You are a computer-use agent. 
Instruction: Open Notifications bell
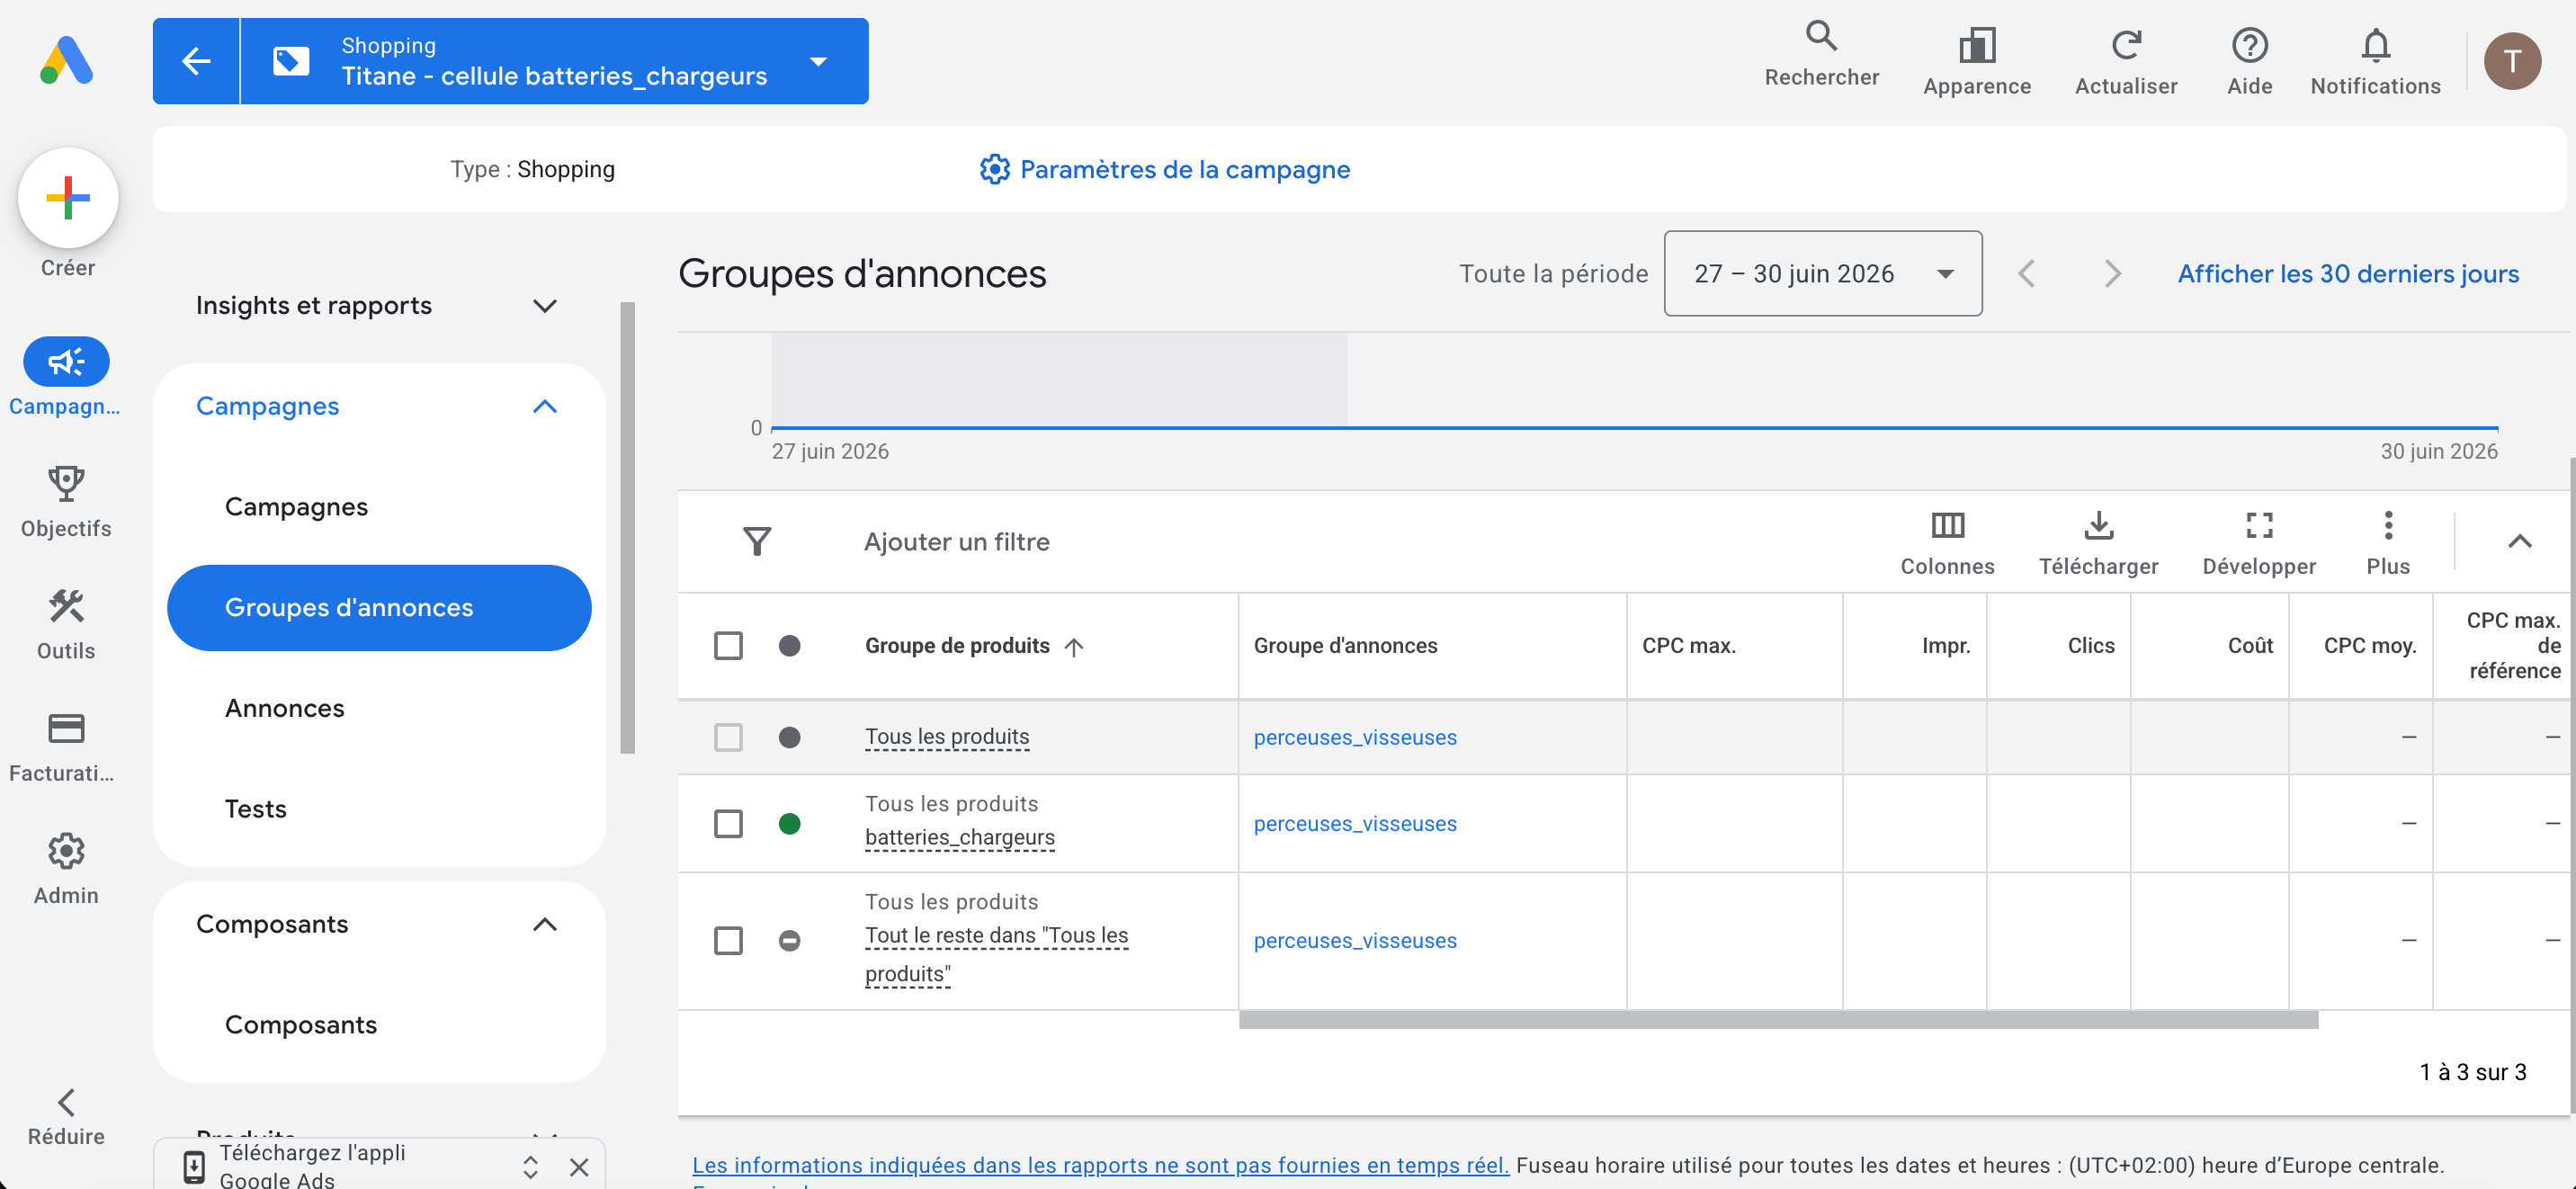click(x=2375, y=61)
